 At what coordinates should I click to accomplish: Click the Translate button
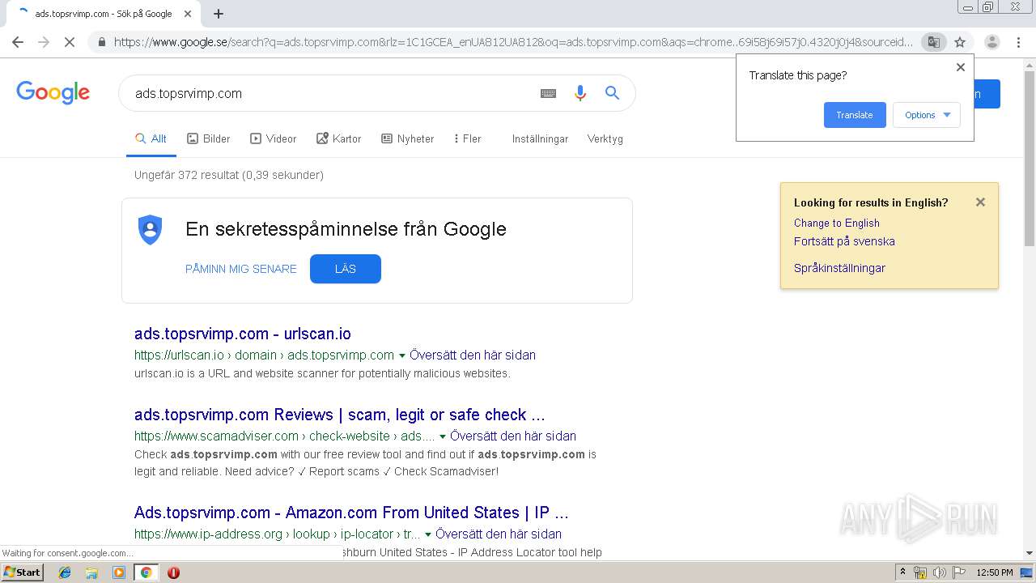point(855,115)
